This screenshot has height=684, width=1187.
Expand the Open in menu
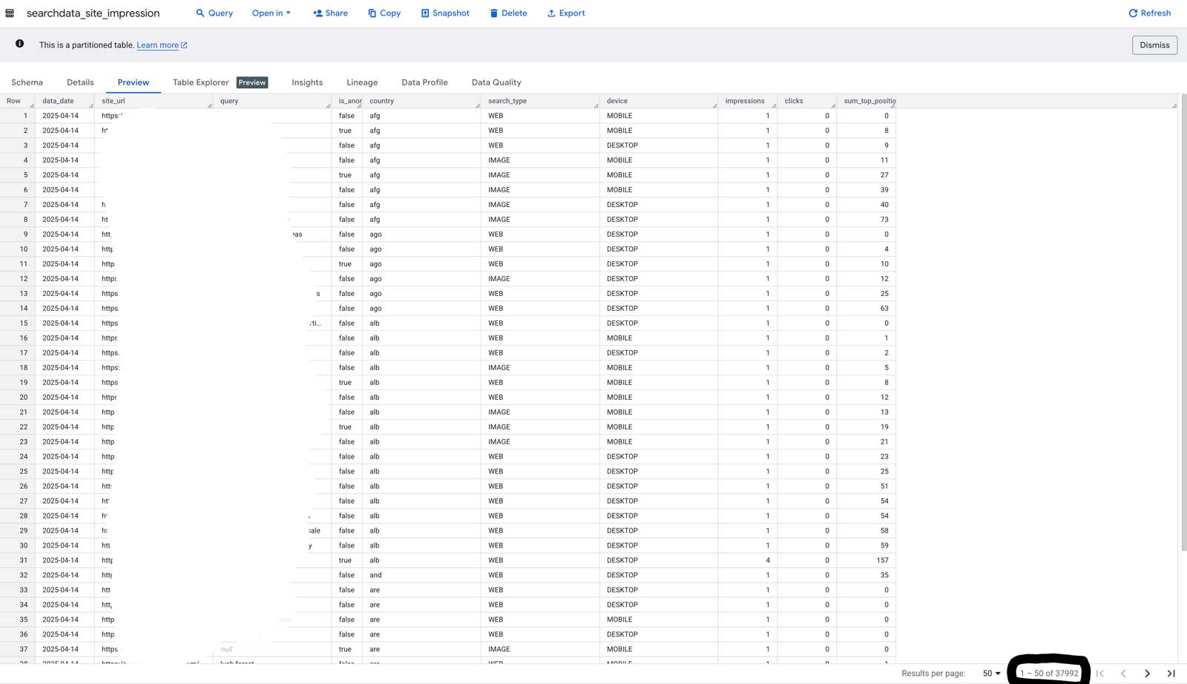coord(271,13)
